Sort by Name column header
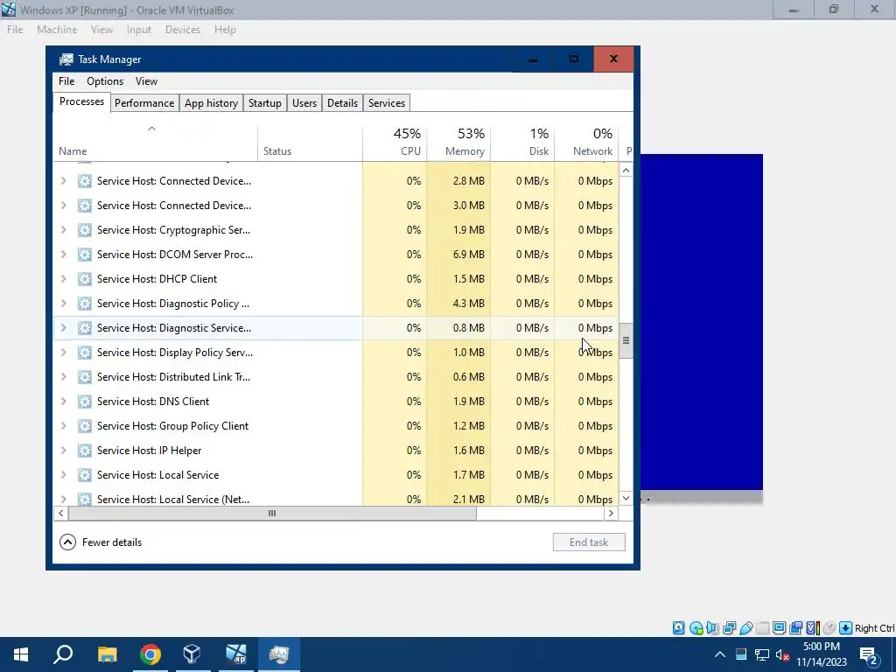Screen dimensions: 896x672 156,143
